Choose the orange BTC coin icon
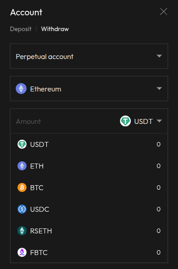This screenshot has height=269, width=178. 22,187
